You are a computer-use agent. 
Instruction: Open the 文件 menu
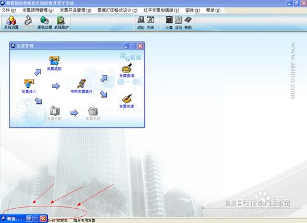(9, 10)
